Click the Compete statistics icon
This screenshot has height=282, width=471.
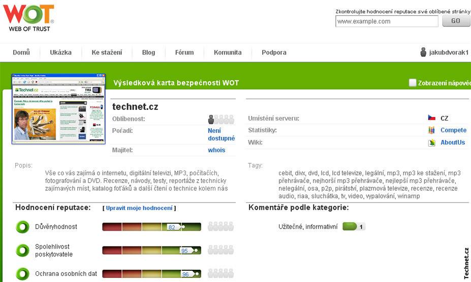pos(431,130)
